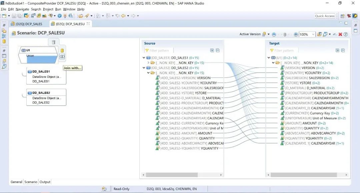
Task: Expand the __NON_KEY folder under DD_SALES1
Action: click(x=148, y=63)
